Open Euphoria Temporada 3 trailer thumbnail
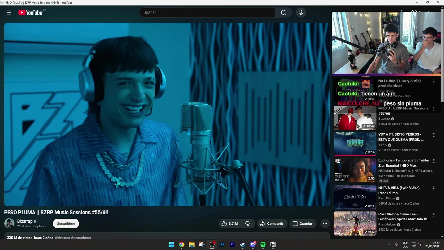The height and width of the screenshot is (250, 444). coord(355,170)
